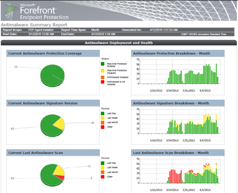
Task: Click 3/24/2010 axis label in Protection Breakdown chart
Action: 172,91
